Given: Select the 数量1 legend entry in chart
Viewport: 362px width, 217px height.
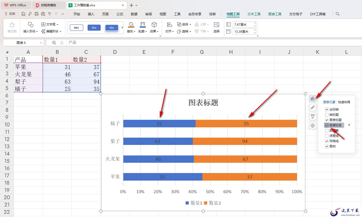Looking at the screenshot, I should 194,203.
